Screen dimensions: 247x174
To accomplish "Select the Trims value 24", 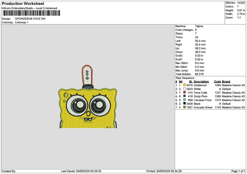I will (196, 37).
